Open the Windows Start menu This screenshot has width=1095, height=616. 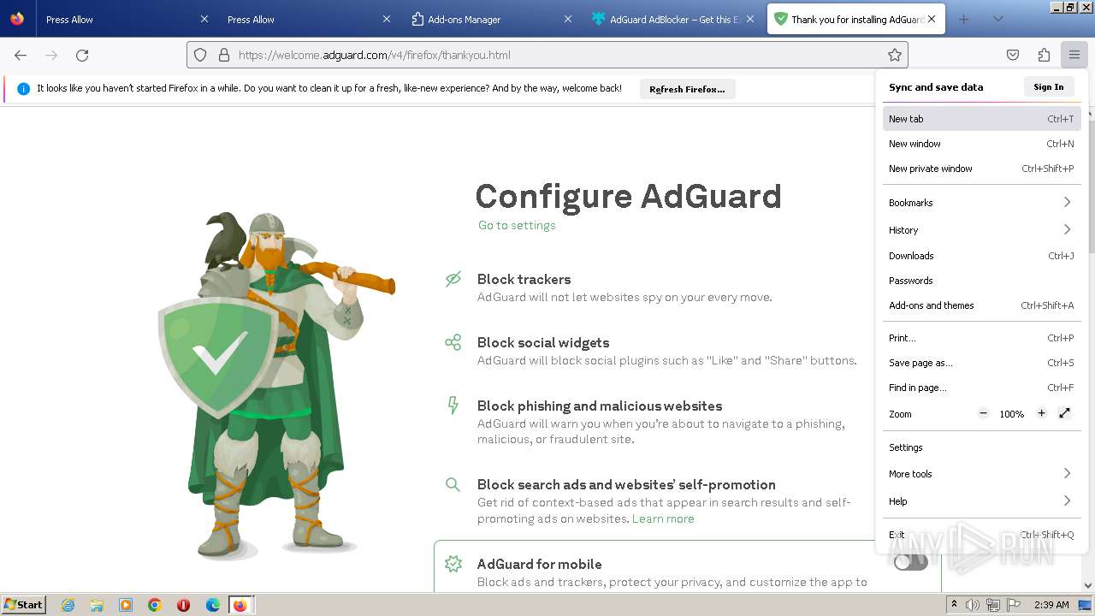(x=24, y=604)
